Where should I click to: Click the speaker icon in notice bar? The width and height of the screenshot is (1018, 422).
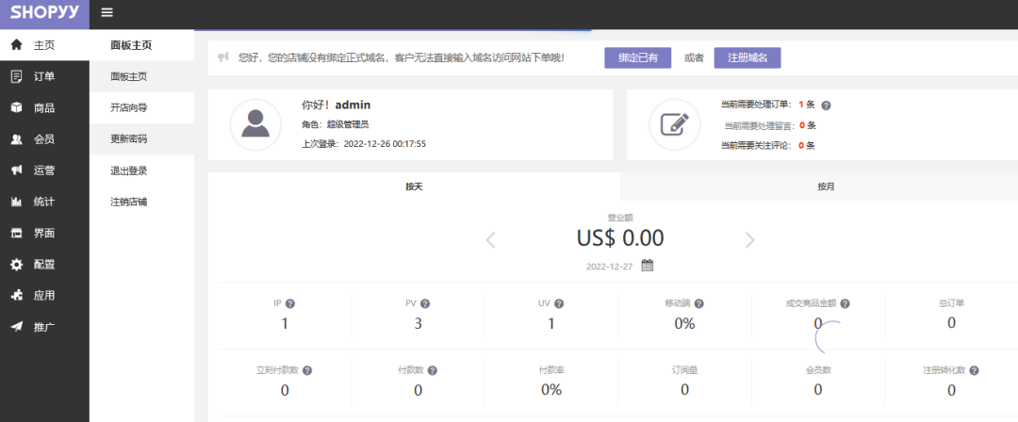coord(223,57)
